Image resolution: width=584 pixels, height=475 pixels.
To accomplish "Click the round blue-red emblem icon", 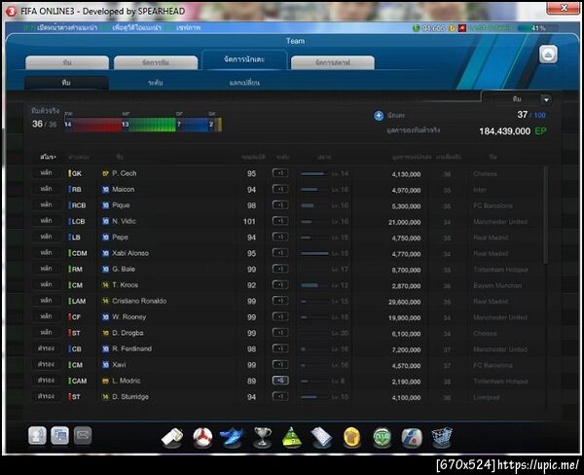I will 412,437.
